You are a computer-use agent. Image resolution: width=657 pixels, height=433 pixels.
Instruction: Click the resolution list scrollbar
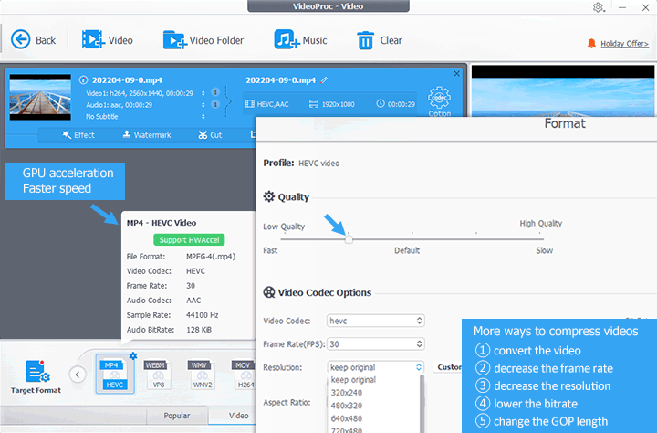tap(422, 404)
